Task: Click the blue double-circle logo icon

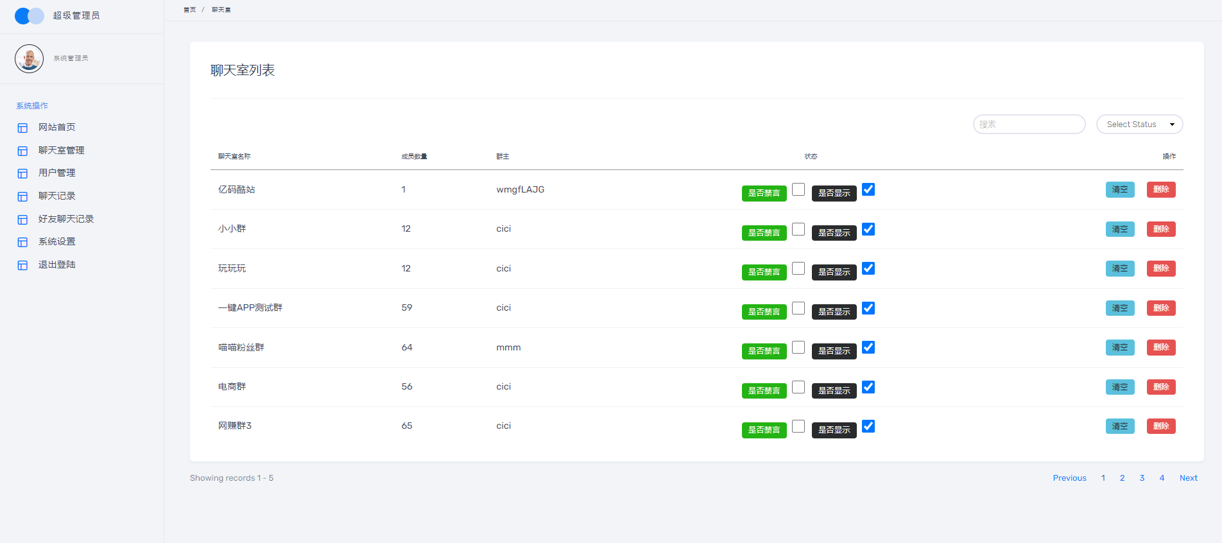Action: point(30,16)
